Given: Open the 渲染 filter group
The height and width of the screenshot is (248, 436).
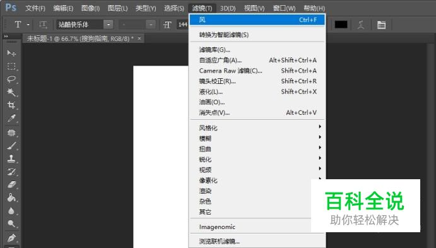Looking at the screenshot, I should click(x=250, y=191).
